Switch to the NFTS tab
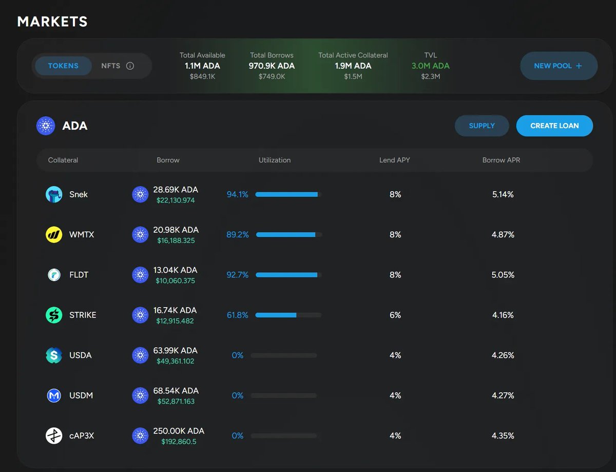The image size is (616, 472). tap(110, 66)
